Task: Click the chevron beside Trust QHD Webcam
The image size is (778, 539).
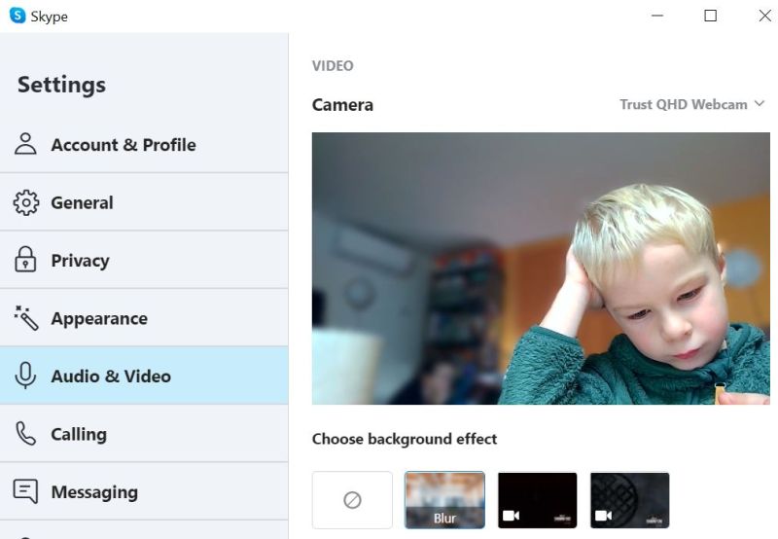Action: click(x=760, y=104)
